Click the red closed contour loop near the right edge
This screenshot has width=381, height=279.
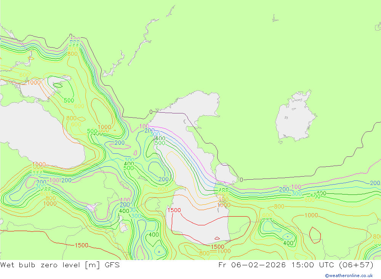(x=315, y=235)
